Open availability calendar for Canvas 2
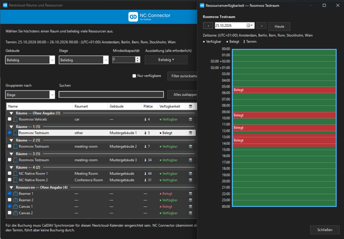344x239 pixels. [x=190, y=213]
